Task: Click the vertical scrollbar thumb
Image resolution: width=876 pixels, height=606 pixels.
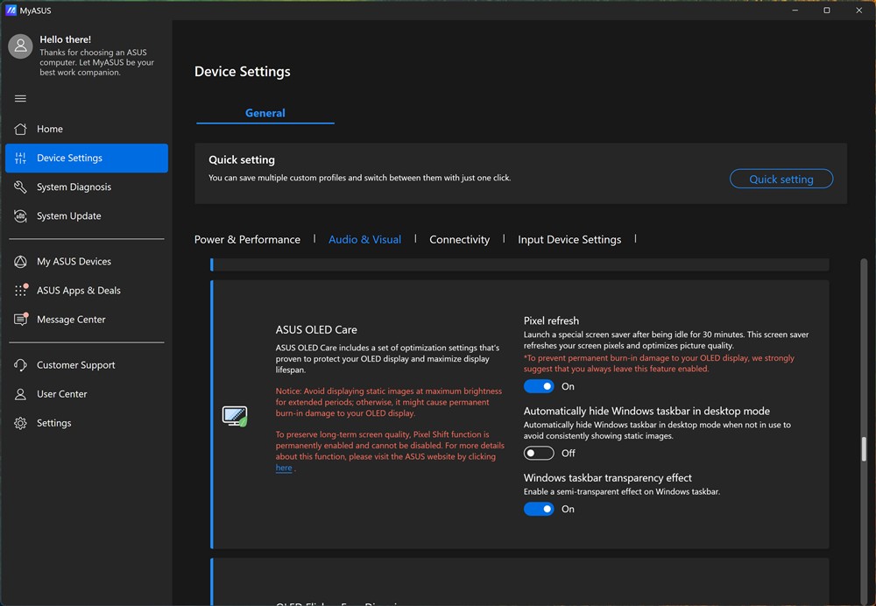Action: 864,448
